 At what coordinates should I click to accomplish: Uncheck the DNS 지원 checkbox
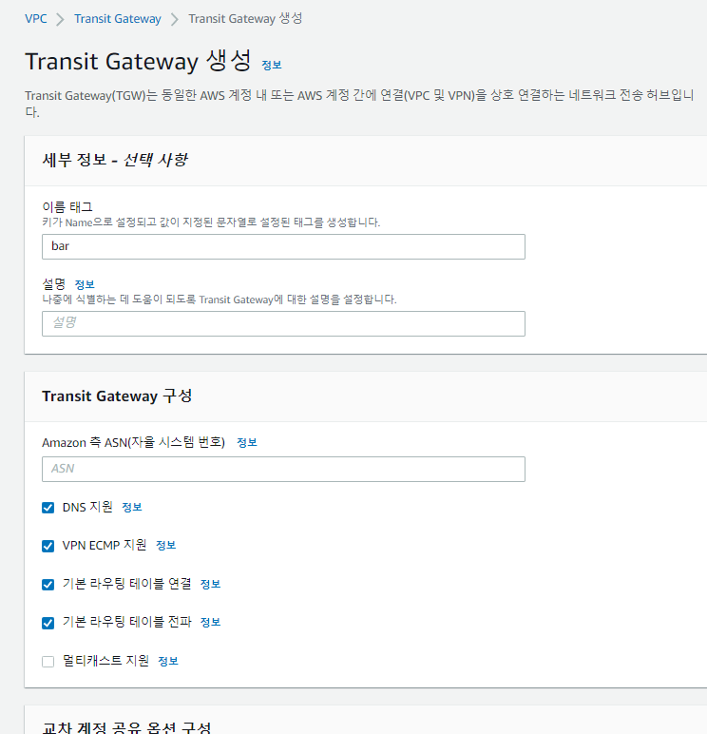(48, 508)
